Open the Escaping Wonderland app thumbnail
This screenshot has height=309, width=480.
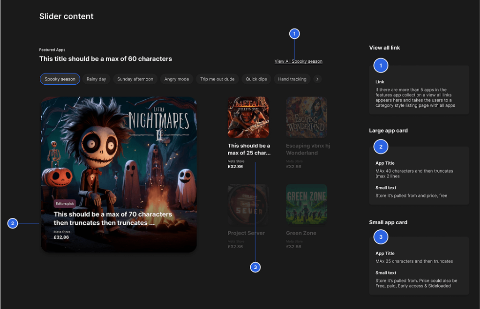click(306, 117)
